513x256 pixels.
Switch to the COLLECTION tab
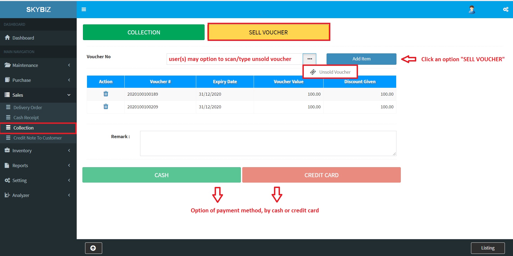pyautogui.click(x=144, y=33)
